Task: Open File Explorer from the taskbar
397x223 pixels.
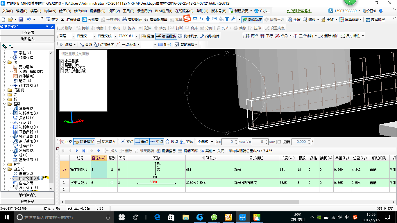Action: [x=185, y=217]
